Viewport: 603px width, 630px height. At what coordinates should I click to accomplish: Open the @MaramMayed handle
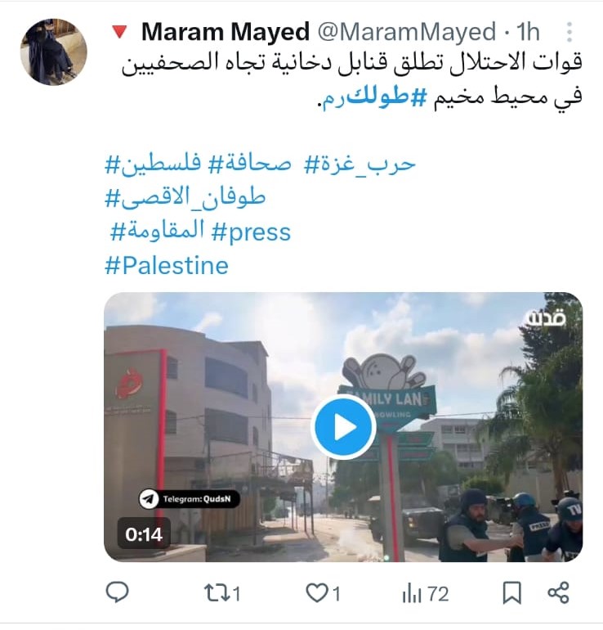[407, 32]
